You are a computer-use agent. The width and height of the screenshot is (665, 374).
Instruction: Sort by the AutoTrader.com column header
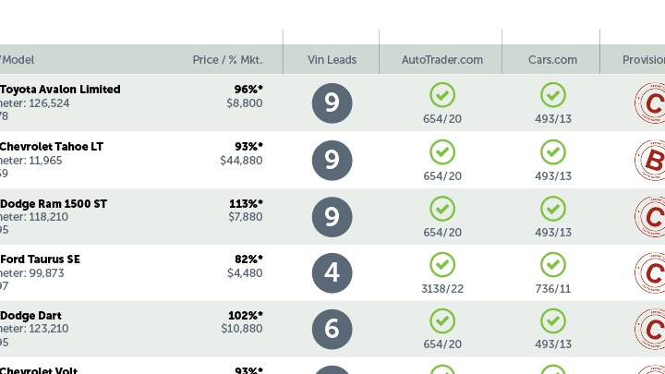pyautogui.click(x=442, y=60)
